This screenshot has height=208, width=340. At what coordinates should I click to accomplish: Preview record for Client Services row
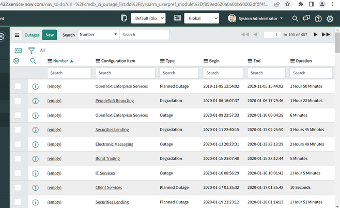pos(35,188)
